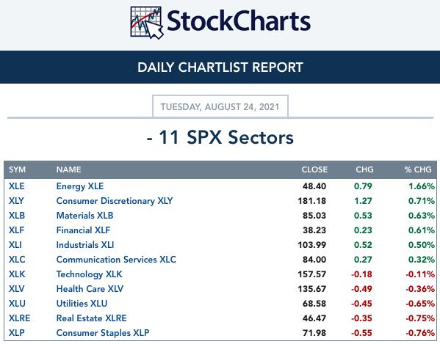The image size is (440, 344).
Task: Click the Technology XLK link
Action: pos(89,274)
